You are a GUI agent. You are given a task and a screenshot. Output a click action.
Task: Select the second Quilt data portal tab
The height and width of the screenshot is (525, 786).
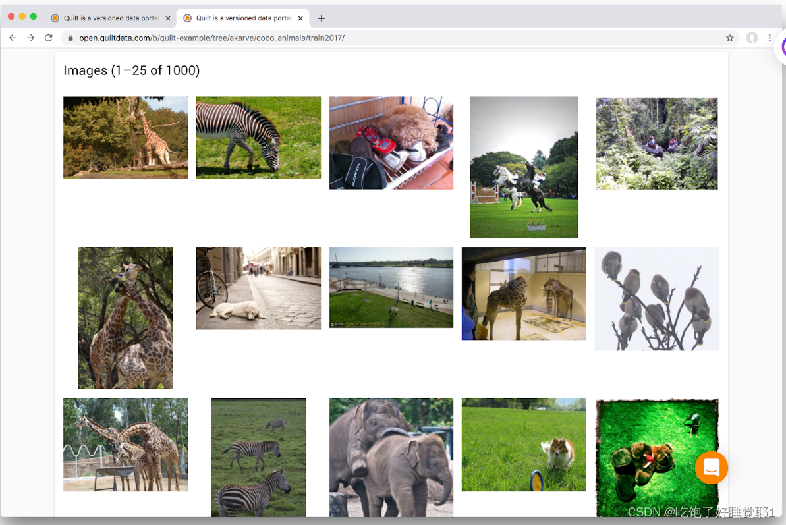point(243,18)
